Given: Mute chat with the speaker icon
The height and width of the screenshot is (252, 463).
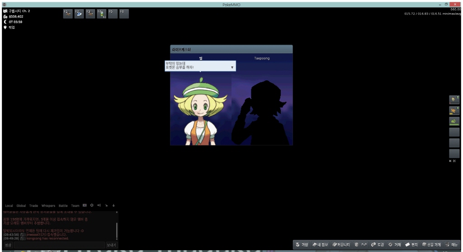Looking at the screenshot, I should point(99,205).
